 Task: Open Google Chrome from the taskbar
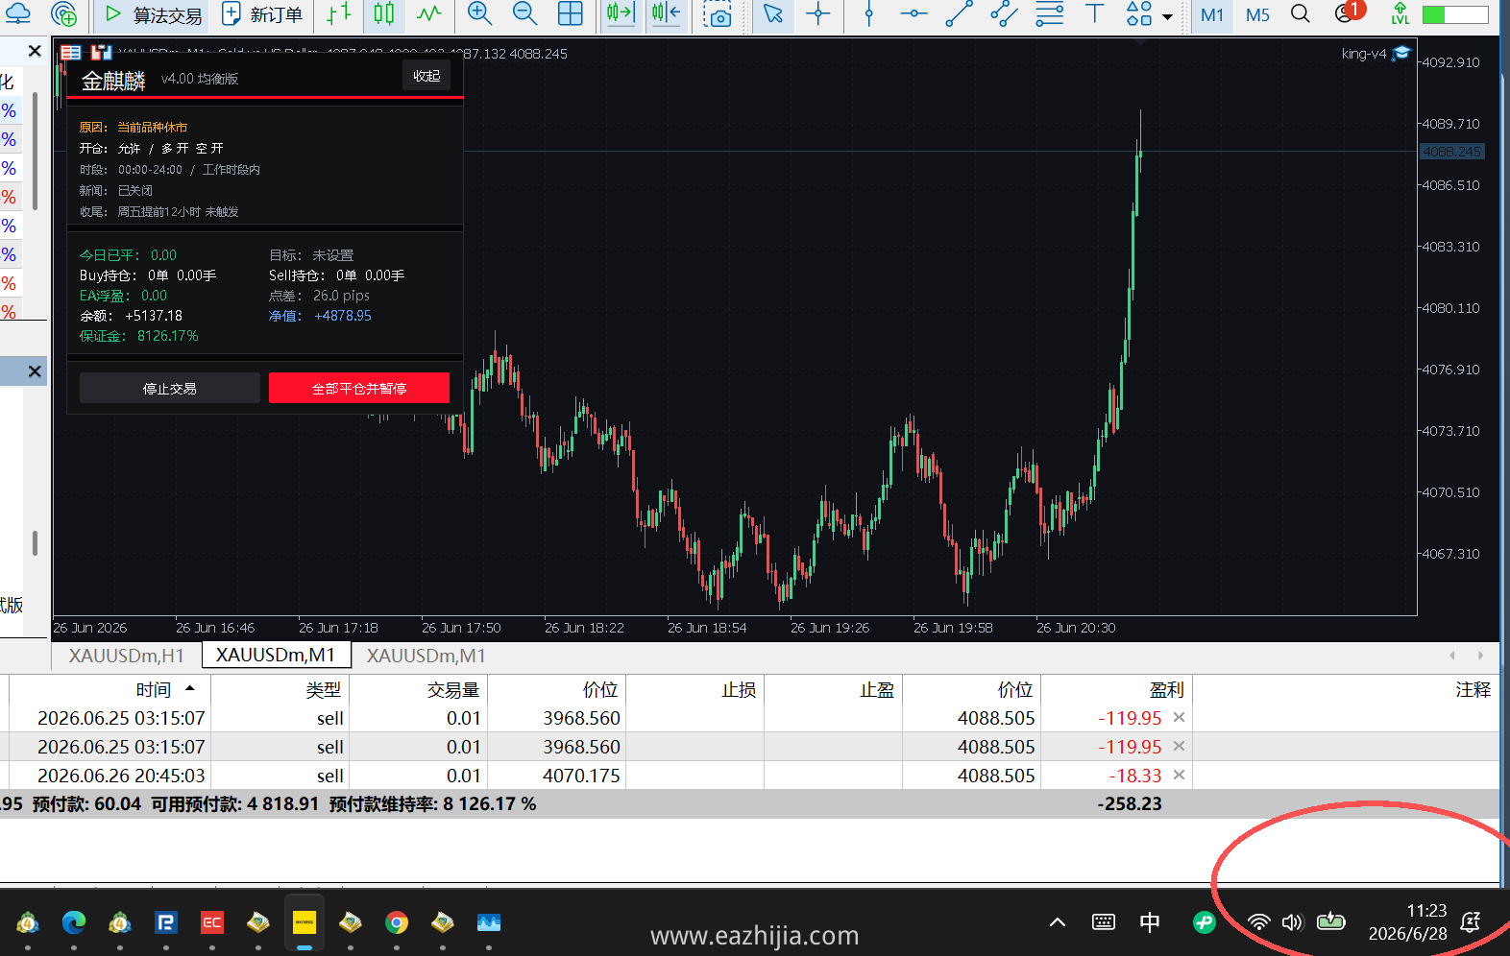[x=397, y=922]
